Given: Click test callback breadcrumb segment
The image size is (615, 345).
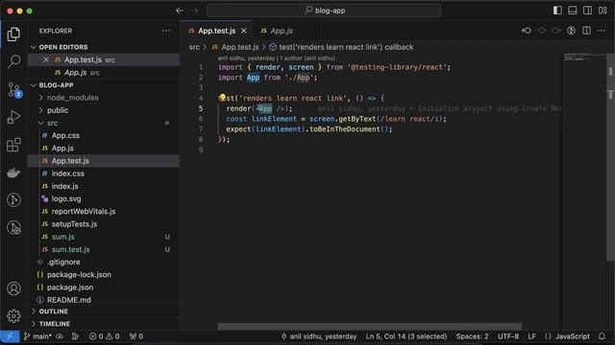Looking at the screenshot, I should pos(341,47).
